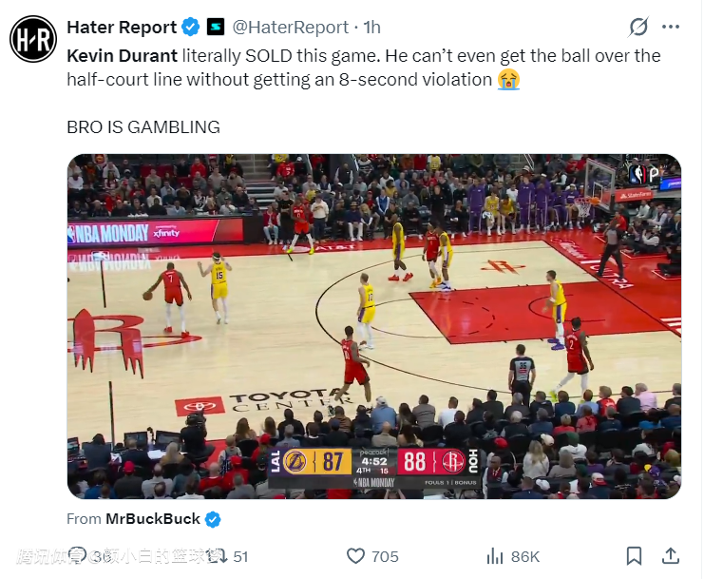Click the blue verified badge beside Hater Report

[x=190, y=27]
